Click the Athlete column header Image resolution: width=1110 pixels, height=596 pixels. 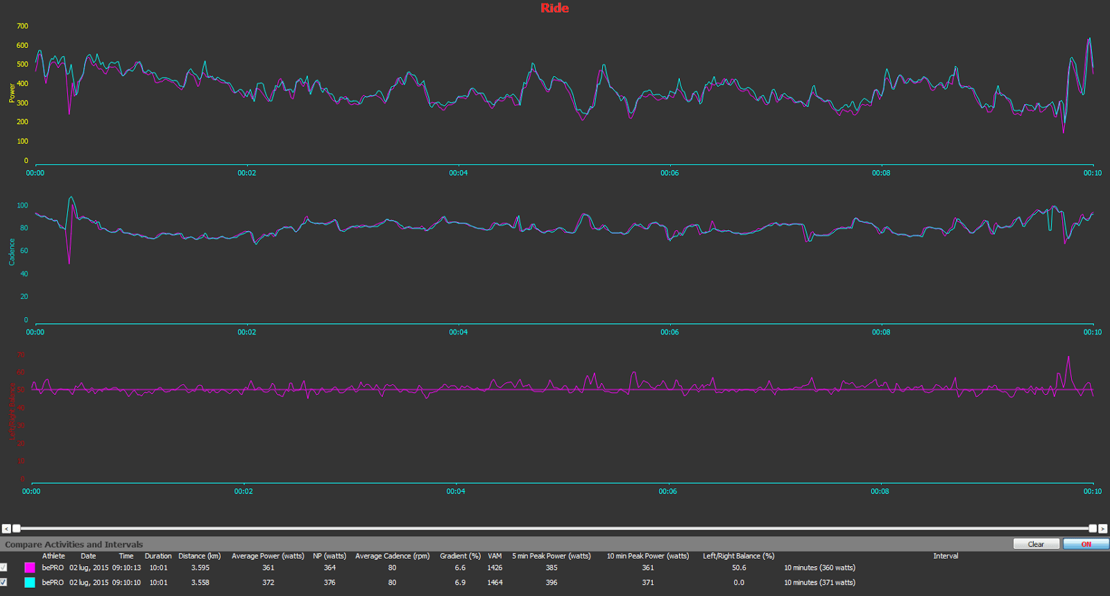click(53, 556)
